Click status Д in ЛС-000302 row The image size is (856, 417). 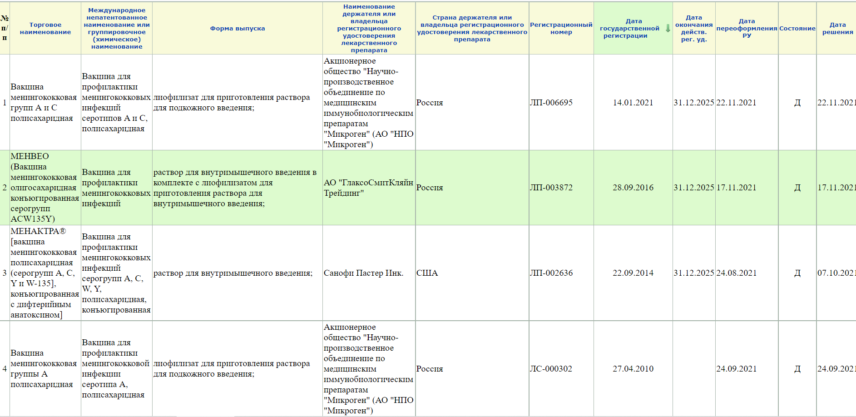point(797,369)
